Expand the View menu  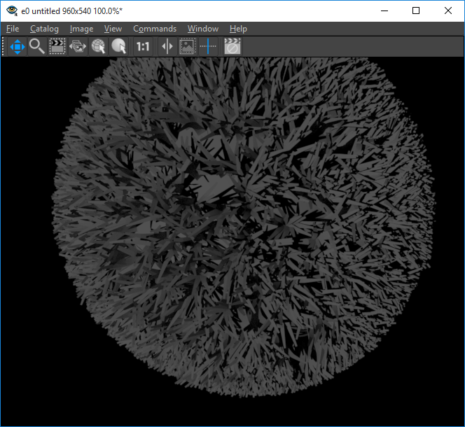pos(113,29)
